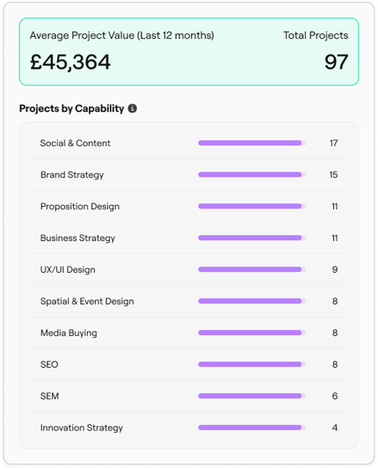Click the Innovation Strategy progress bar
Image resolution: width=378 pixels, height=469 pixels.
[x=252, y=428]
